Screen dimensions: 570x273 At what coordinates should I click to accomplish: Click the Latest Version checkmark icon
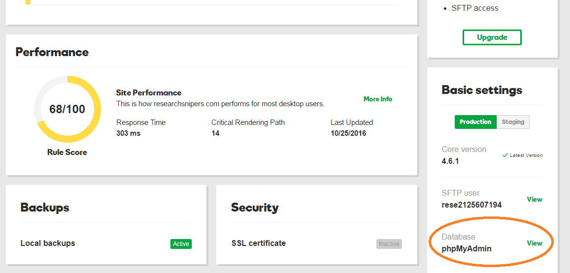coord(504,155)
